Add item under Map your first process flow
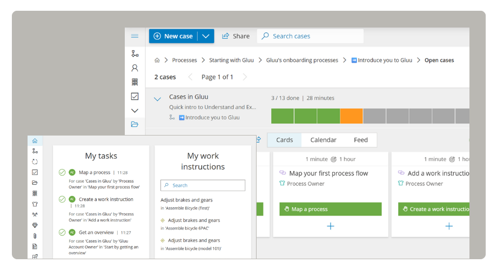 331,226
